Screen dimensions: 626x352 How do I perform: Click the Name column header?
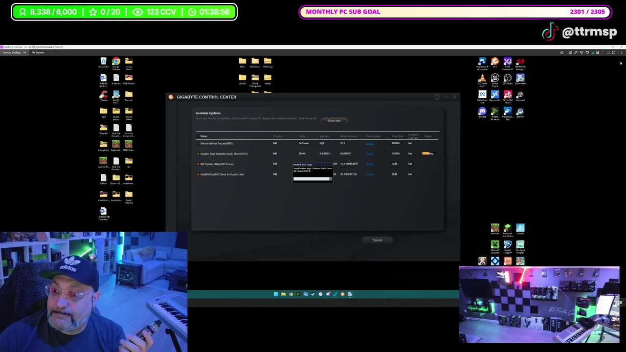[203, 136]
